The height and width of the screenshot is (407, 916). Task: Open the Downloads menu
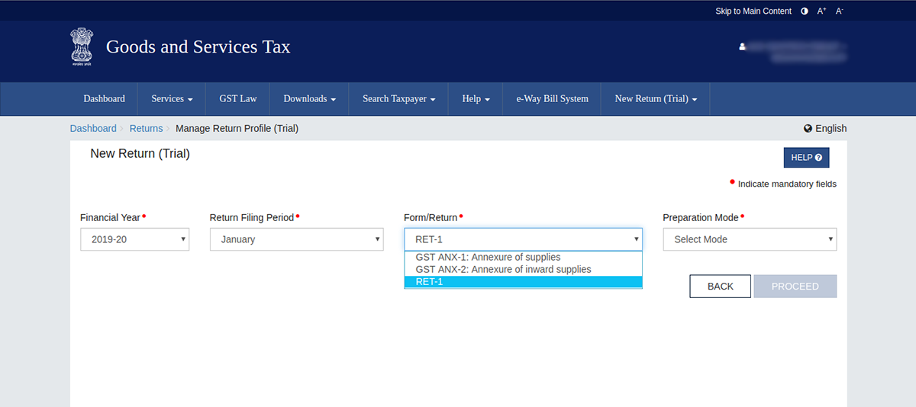tap(309, 99)
